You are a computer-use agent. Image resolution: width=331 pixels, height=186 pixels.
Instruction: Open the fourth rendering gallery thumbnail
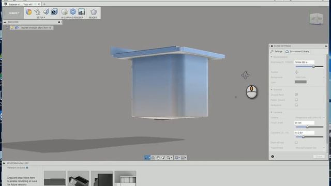125,178
